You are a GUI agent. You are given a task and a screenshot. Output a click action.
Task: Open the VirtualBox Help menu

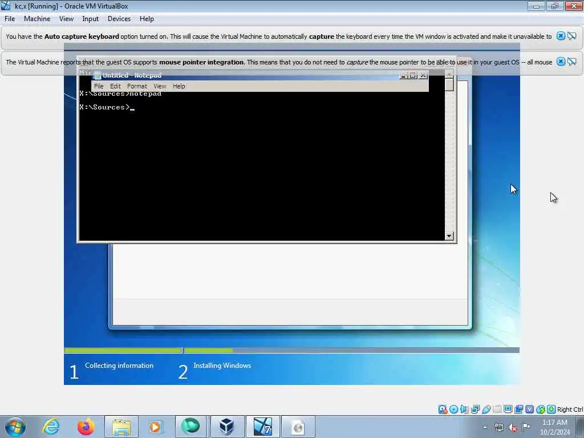click(x=147, y=19)
